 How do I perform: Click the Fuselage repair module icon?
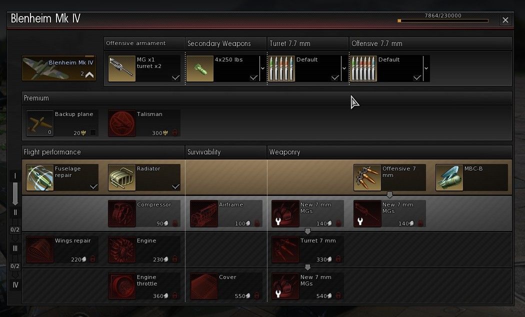tap(40, 177)
